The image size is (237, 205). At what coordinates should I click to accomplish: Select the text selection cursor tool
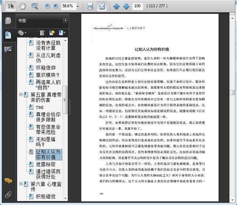pos(11,6)
